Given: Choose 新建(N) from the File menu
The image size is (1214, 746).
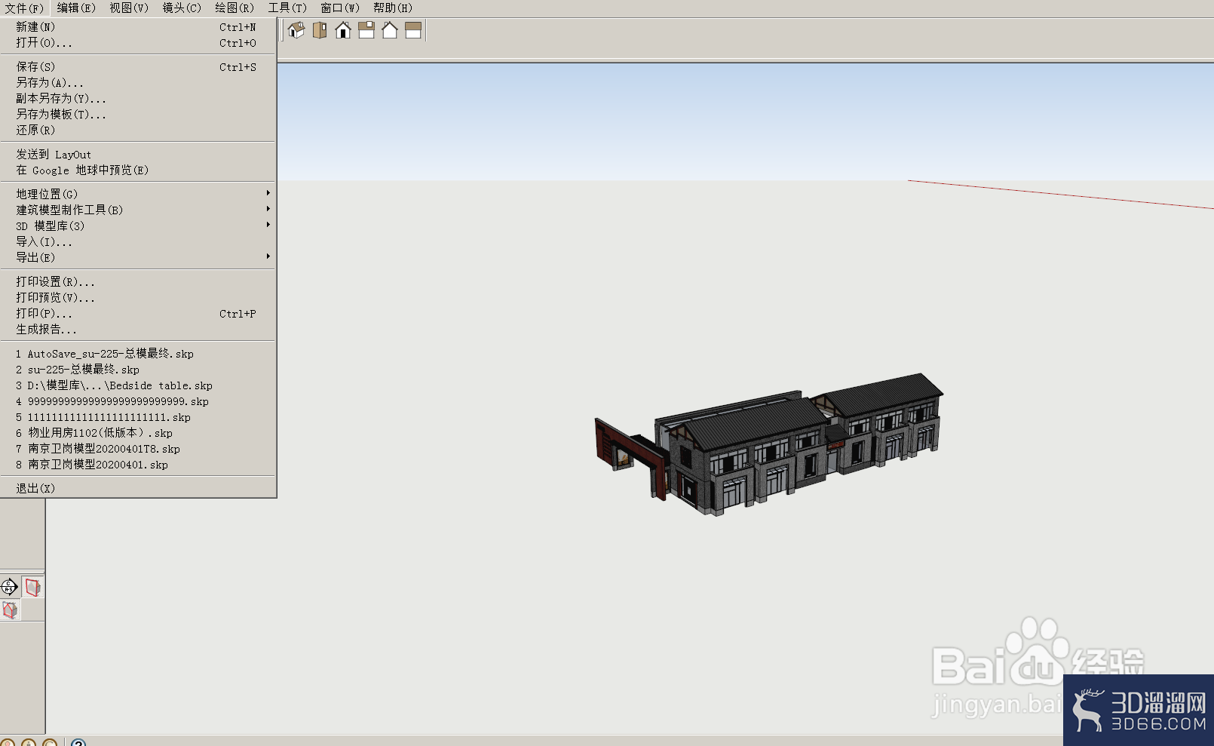Looking at the screenshot, I should coord(138,27).
